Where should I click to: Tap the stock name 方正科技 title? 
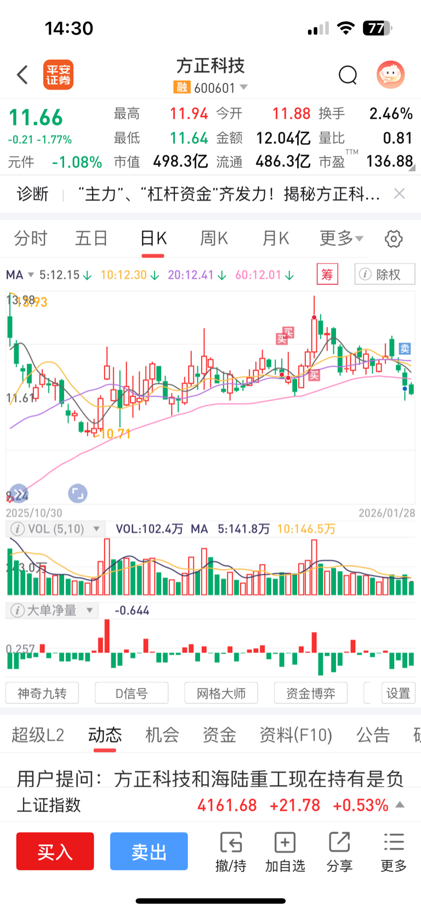point(210,66)
